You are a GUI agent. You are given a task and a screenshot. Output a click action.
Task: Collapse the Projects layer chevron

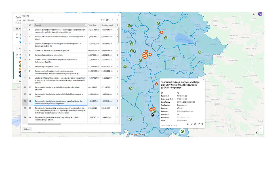pos(17,58)
